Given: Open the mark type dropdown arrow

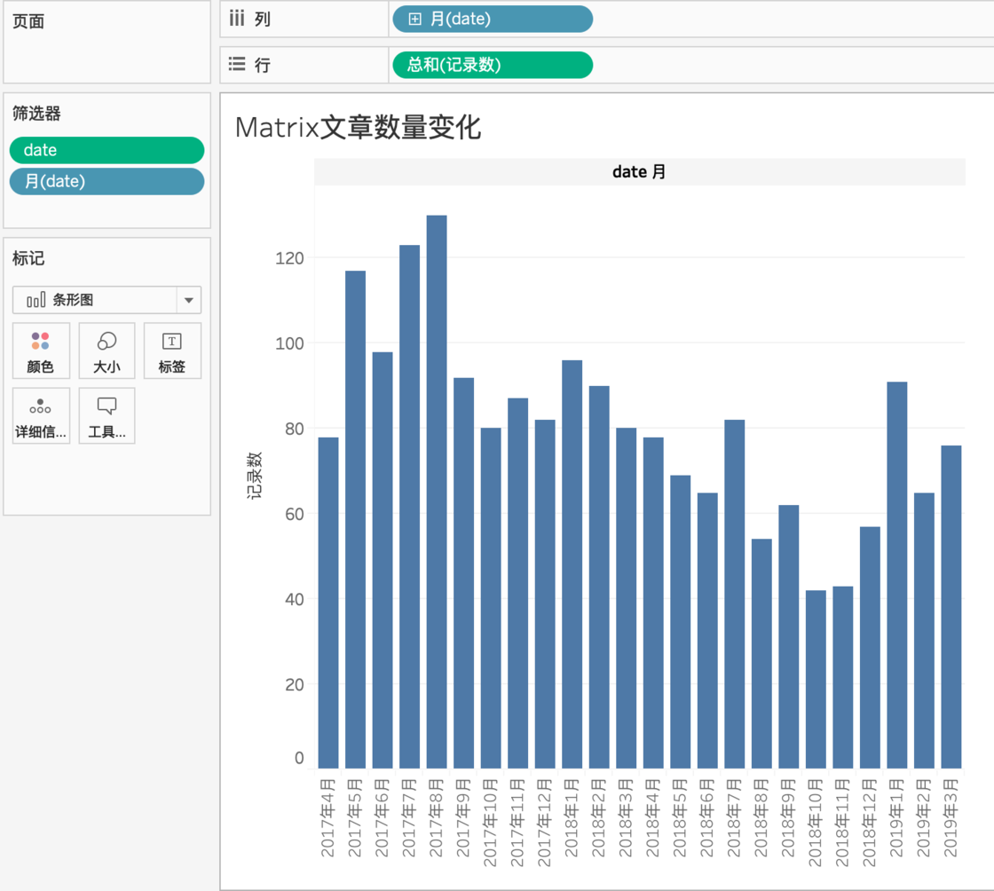Looking at the screenshot, I should click(x=189, y=300).
